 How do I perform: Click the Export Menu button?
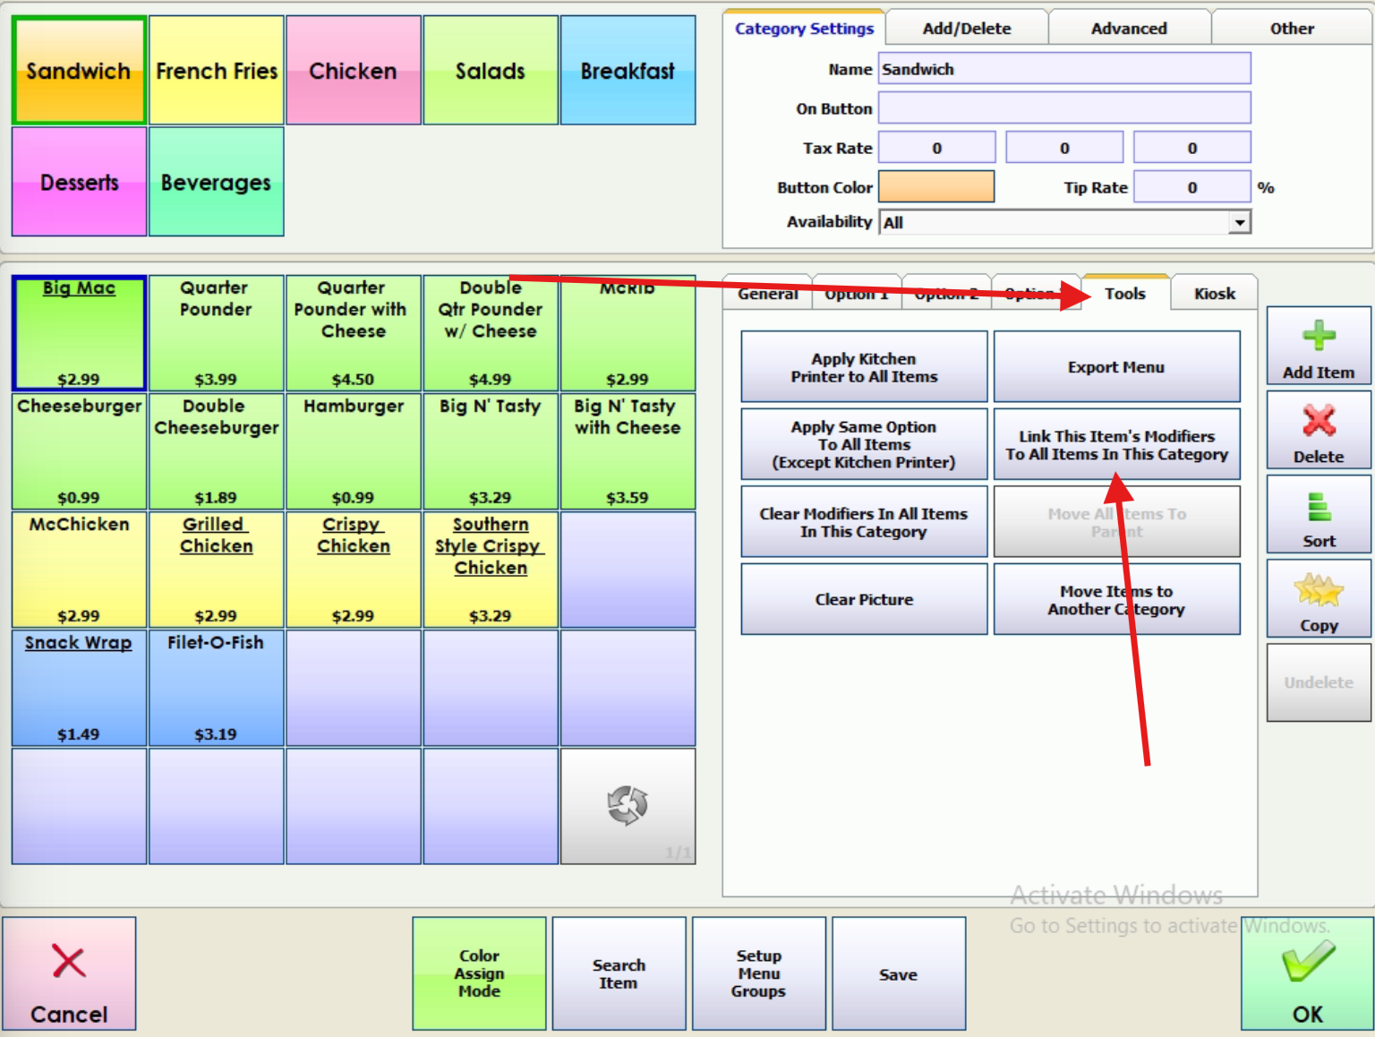tap(1116, 367)
